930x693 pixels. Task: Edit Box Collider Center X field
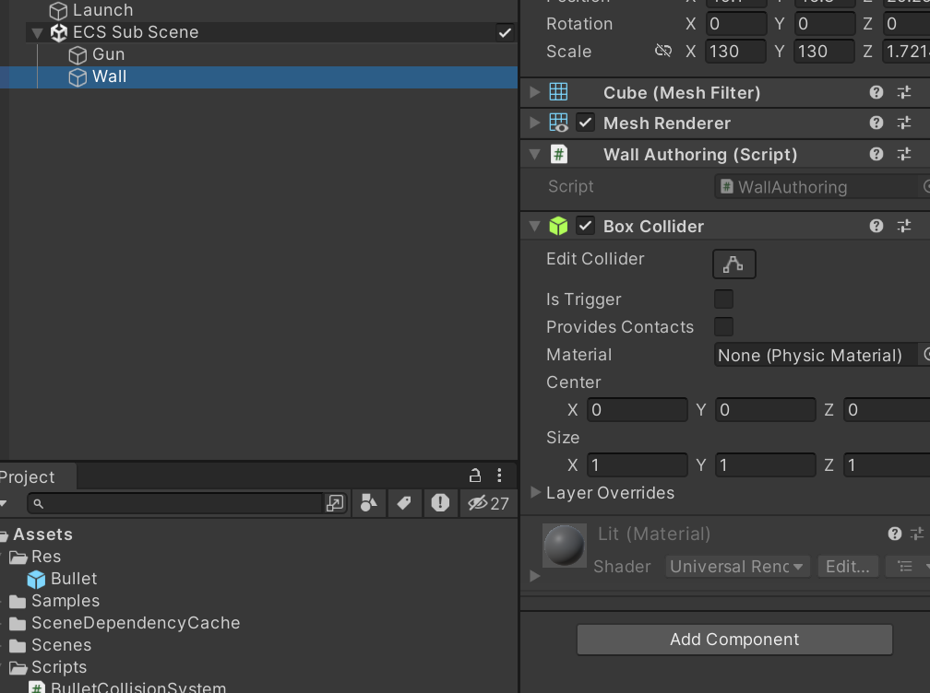(x=638, y=410)
